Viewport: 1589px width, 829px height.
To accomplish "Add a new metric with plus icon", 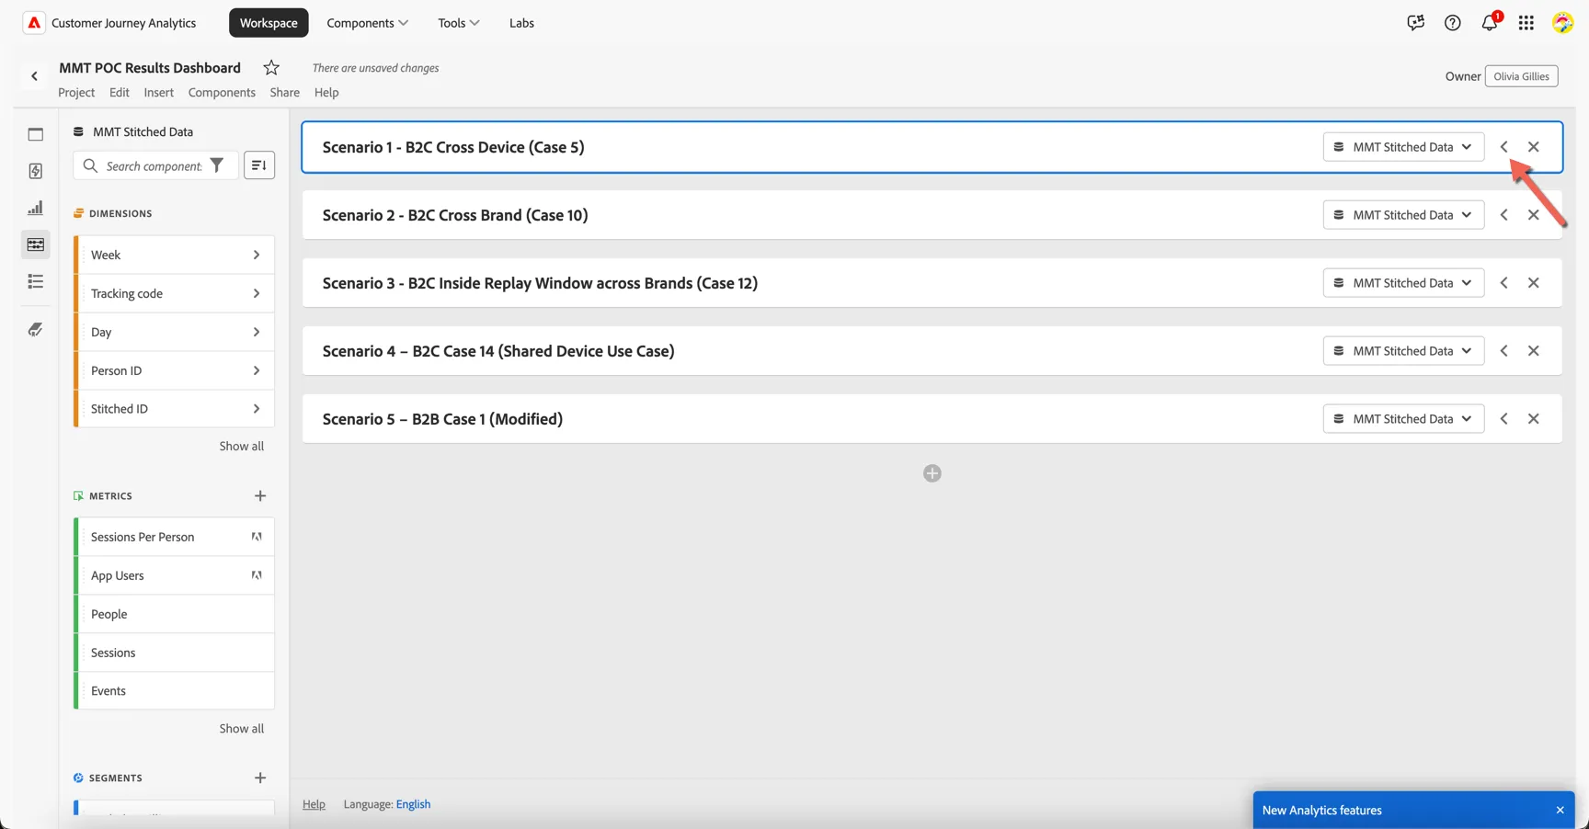I will pyautogui.click(x=260, y=496).
